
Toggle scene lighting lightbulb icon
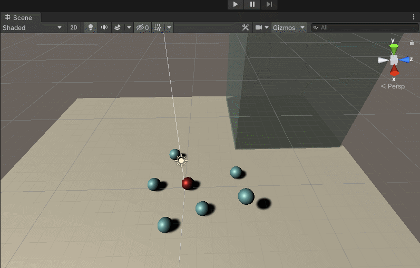pos(91,27)
